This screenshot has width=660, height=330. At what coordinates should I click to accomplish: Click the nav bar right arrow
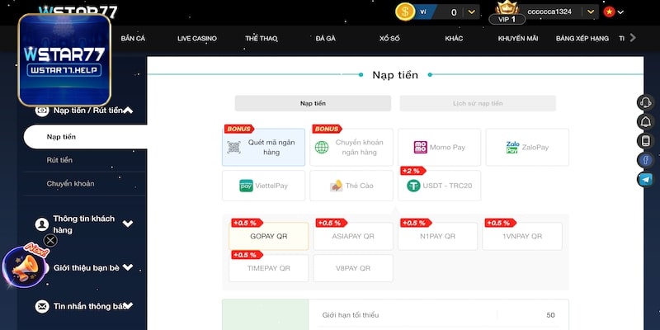tap(632, 38)
